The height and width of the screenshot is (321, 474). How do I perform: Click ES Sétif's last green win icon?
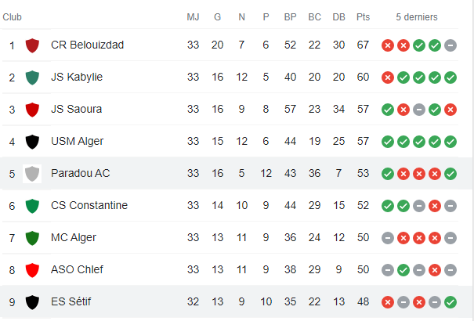coord(450,302)
